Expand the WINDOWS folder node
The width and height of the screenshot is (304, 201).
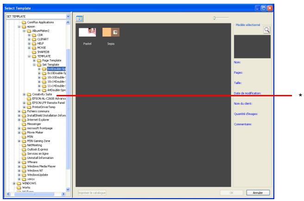click(14, 183)
